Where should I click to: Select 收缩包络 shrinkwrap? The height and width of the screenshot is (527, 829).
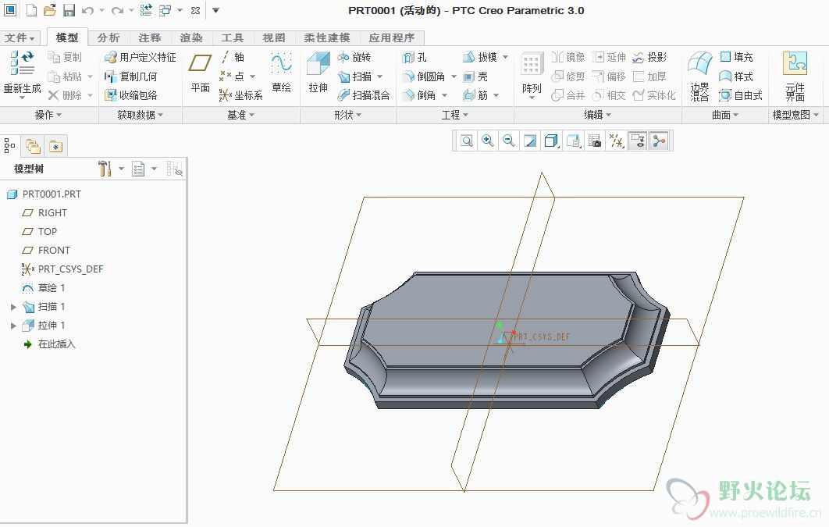pos(130,95)
